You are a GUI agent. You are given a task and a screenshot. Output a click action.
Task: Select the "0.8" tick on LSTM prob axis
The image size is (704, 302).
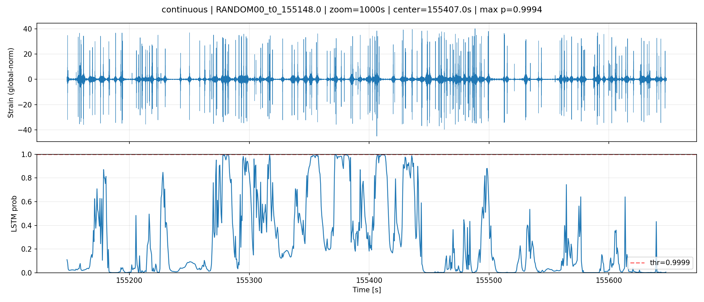(26, 178)
